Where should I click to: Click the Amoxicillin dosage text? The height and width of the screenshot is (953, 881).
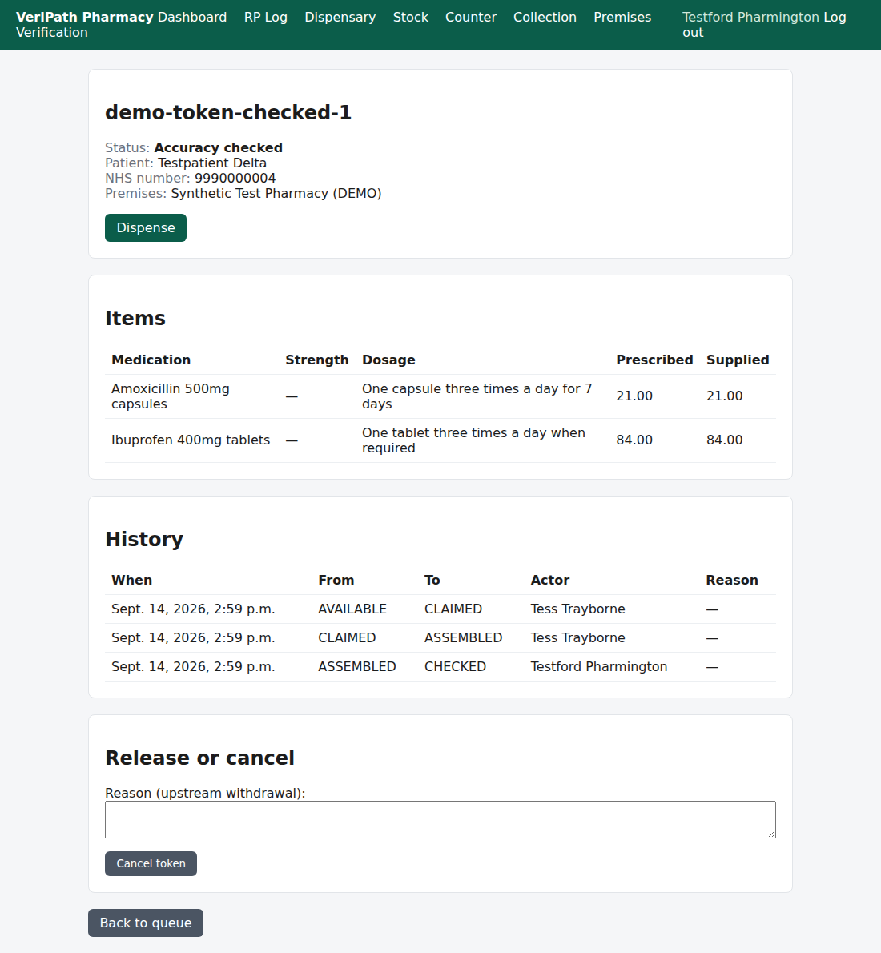[477, 396]
